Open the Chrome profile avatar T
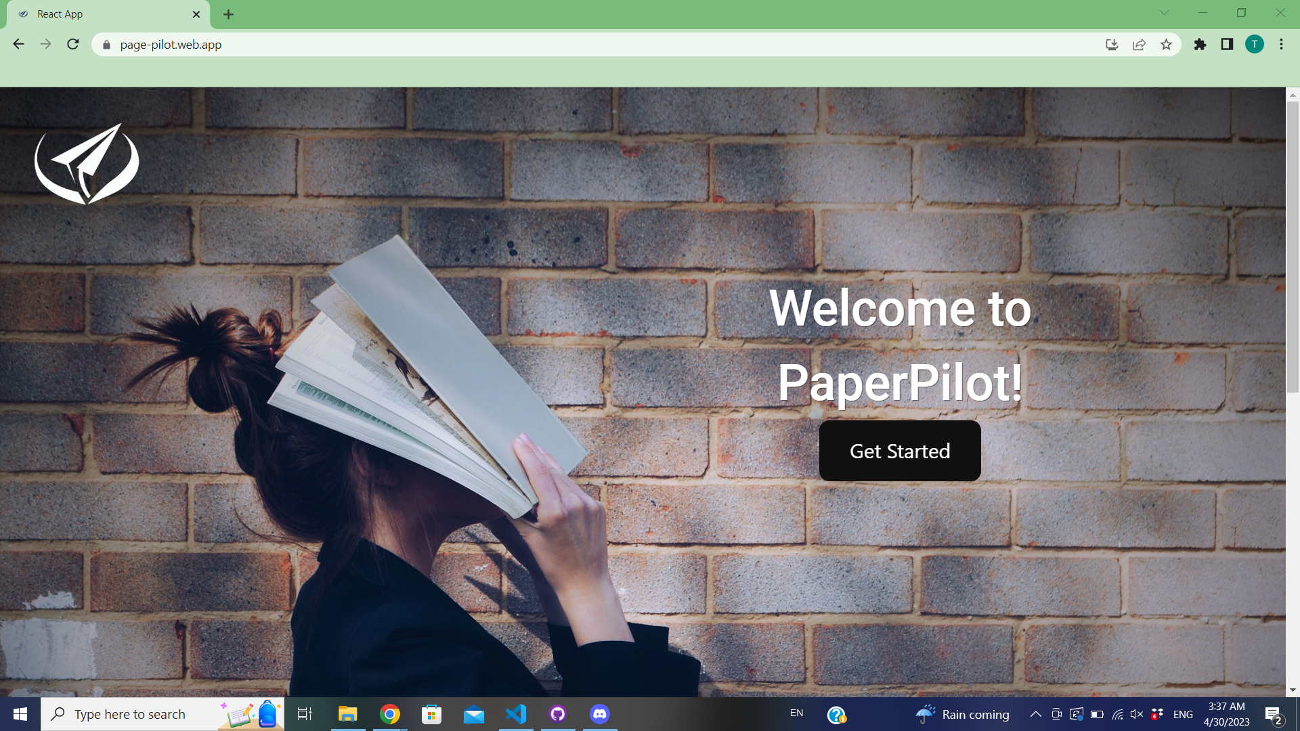This screenshot has width=1300, height=731. click(1254, 45)
